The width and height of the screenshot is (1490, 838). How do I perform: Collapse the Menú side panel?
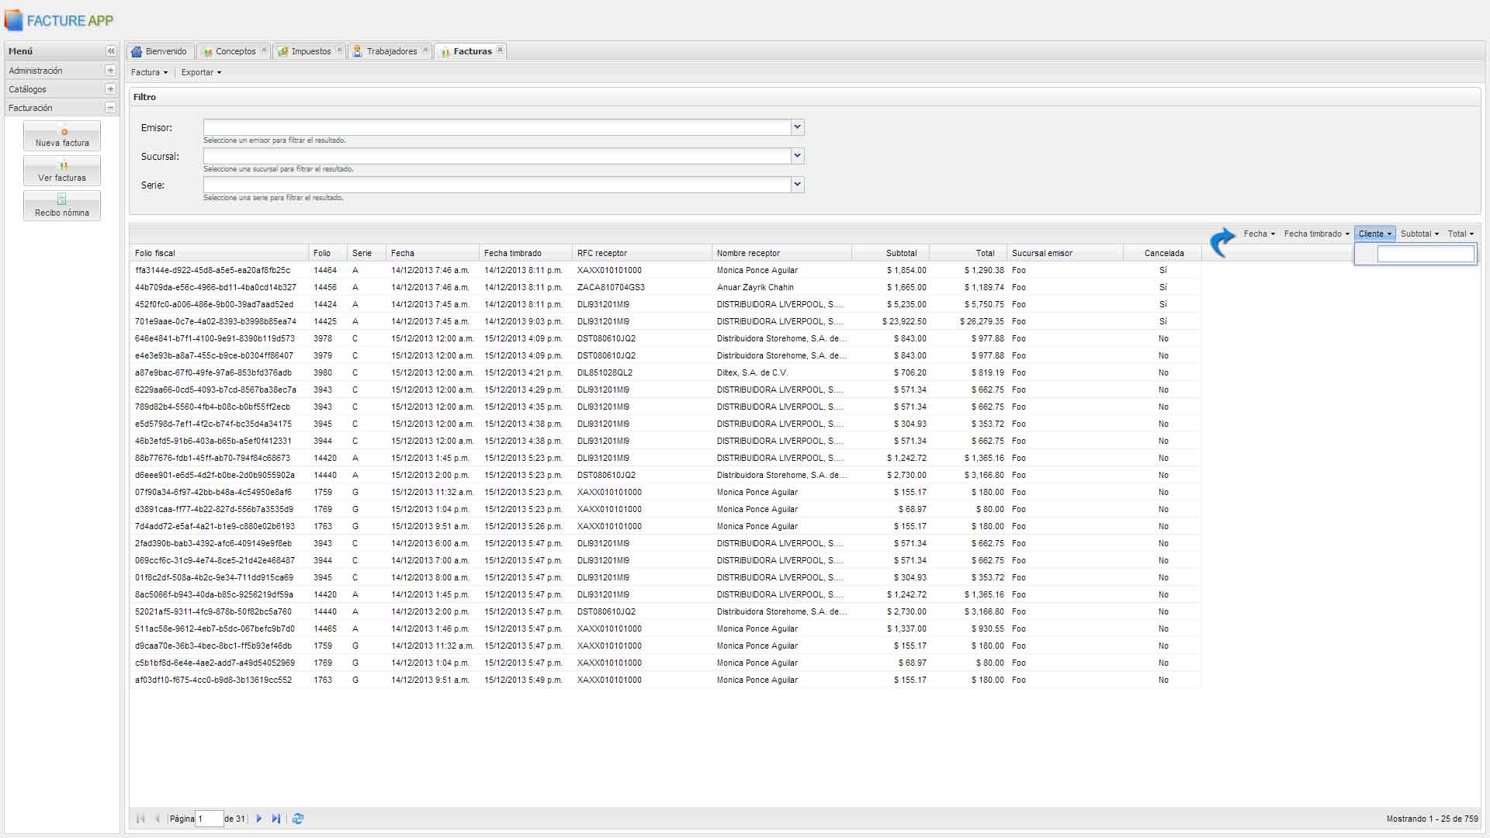point(111,51)
